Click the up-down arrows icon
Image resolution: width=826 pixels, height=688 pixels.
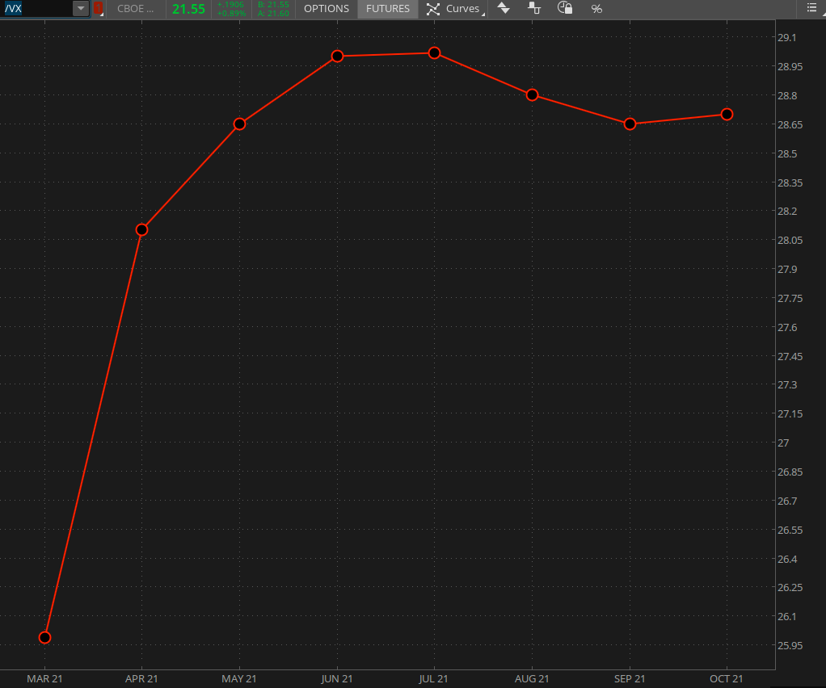point(504,9)
